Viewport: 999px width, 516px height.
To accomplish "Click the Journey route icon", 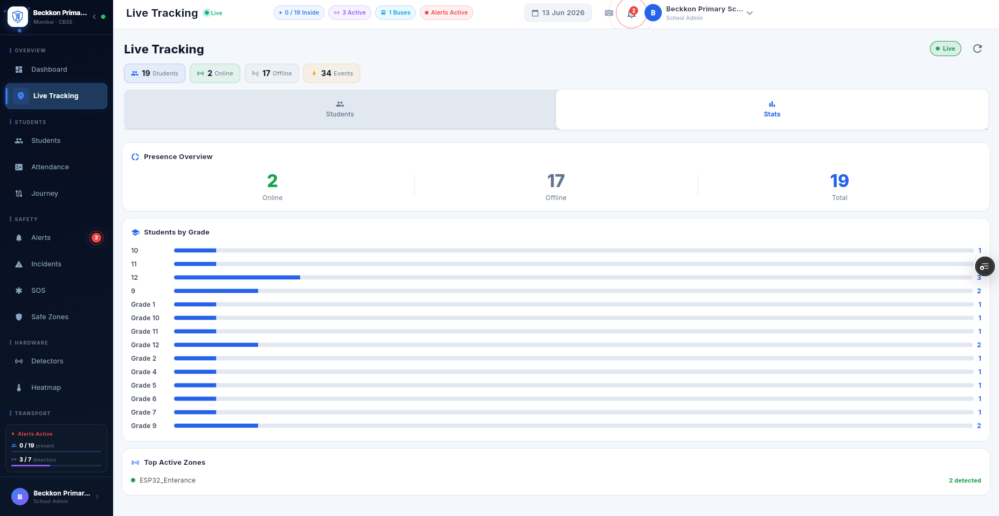I will click(x=19, y=194).
